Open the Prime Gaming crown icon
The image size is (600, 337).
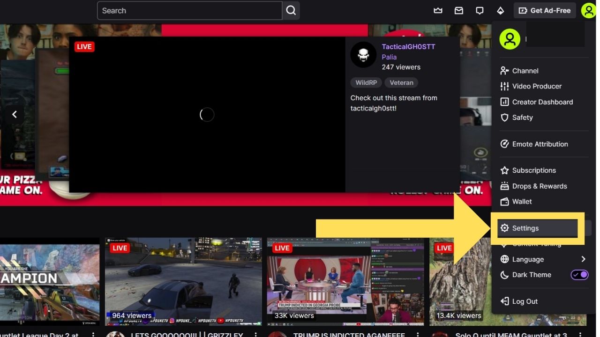438,10
